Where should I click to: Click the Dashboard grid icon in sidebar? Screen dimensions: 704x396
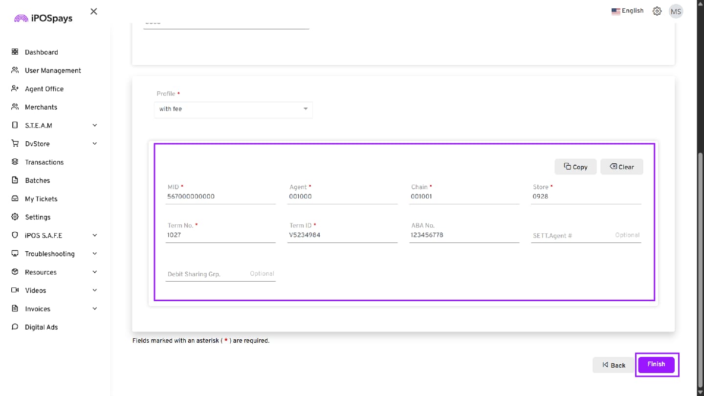click(x=15, y=52)
